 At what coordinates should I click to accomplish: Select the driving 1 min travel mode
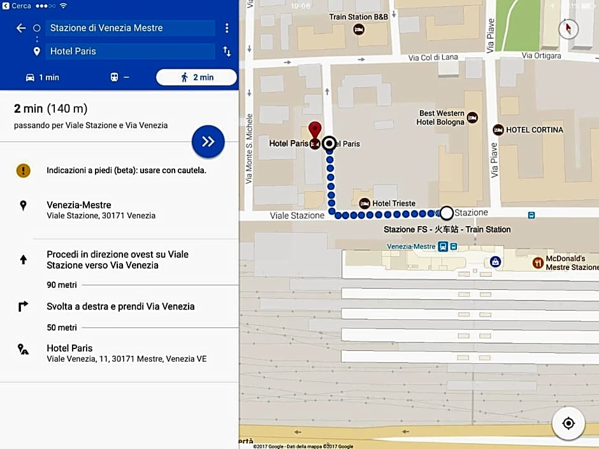(x=43, y=77)
